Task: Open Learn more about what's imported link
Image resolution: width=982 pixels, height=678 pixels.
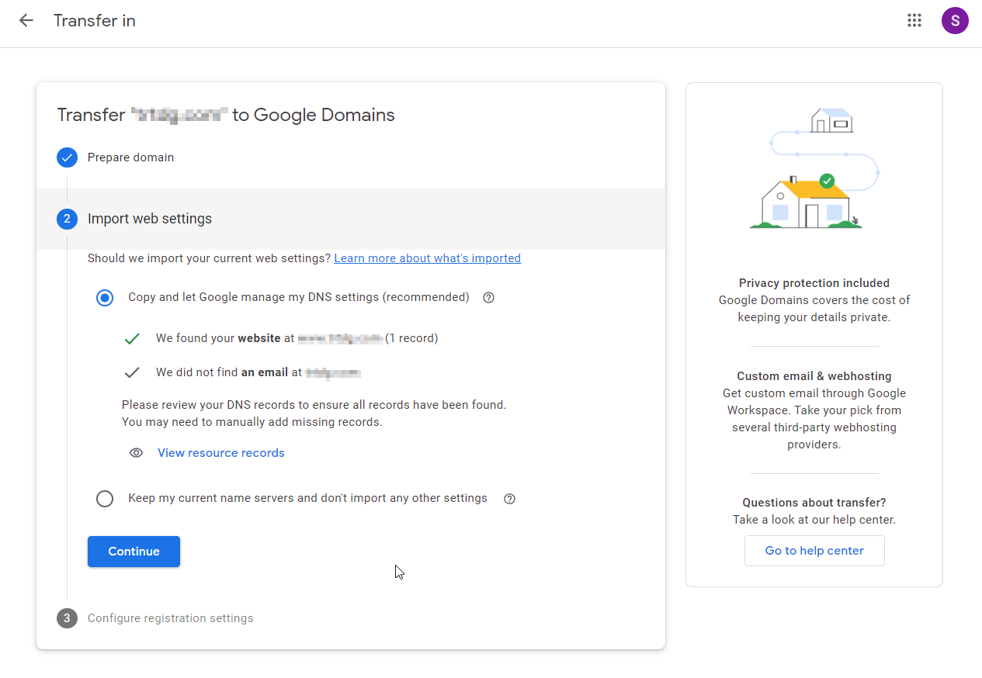Action: 427,258
